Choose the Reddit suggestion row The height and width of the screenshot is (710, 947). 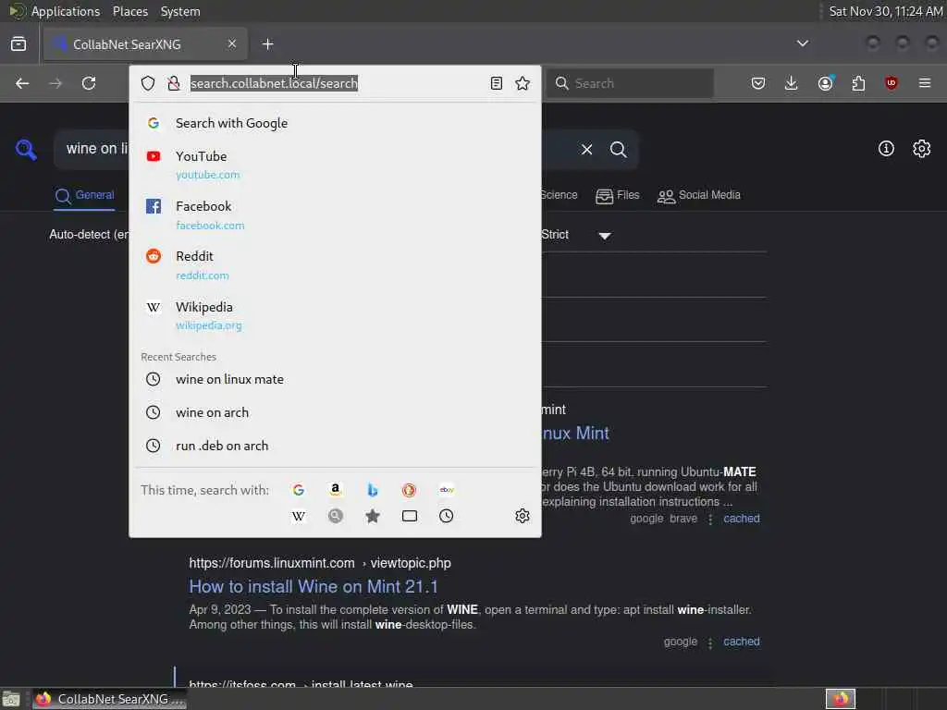click(x=335, y=265)
